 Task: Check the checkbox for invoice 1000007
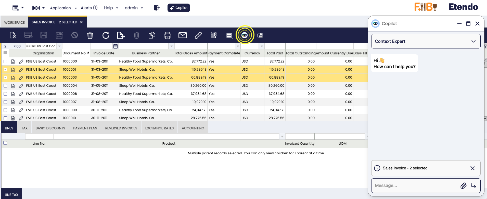click(5, 102)
